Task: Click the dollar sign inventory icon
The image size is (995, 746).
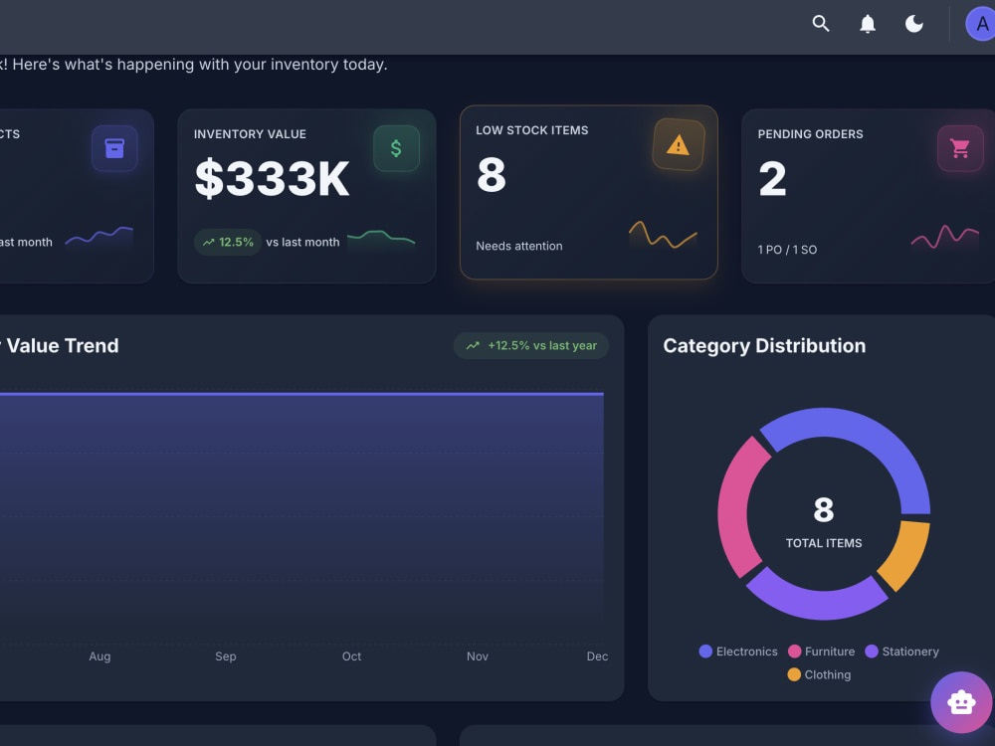Action: pos(396,148)
